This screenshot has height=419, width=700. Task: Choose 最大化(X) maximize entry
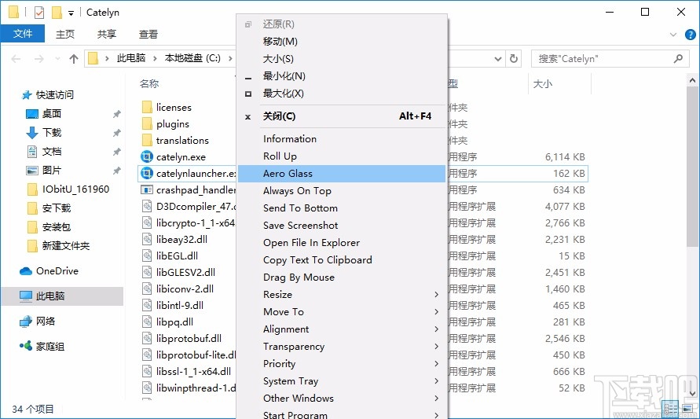pos(342,94)
